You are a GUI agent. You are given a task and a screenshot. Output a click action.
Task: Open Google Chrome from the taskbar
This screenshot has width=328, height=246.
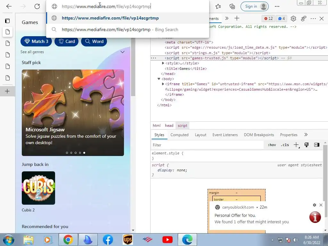pyautogui.click(x=68, y=240)
